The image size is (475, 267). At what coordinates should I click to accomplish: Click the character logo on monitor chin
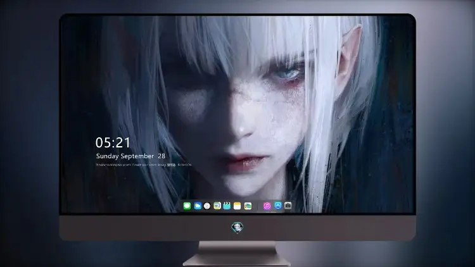coord(237,227)
